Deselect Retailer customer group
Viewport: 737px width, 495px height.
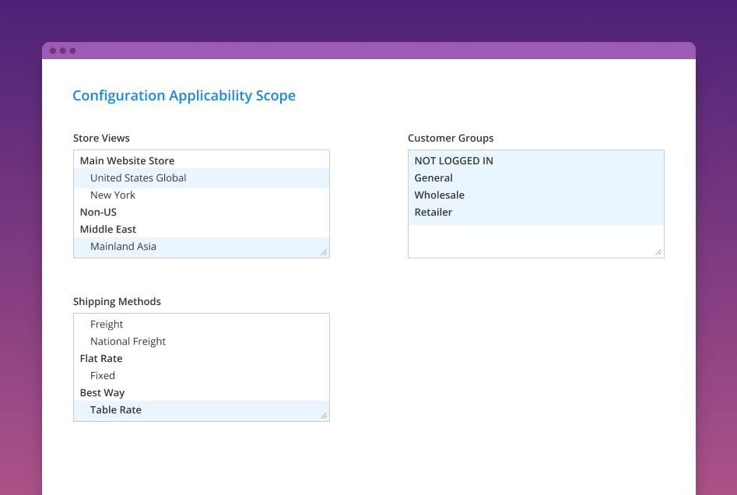tap(433, 212)
